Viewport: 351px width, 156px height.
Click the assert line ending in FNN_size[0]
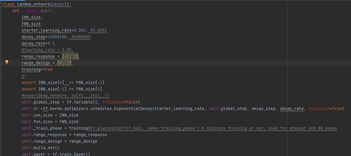click(x=62, y=89)
